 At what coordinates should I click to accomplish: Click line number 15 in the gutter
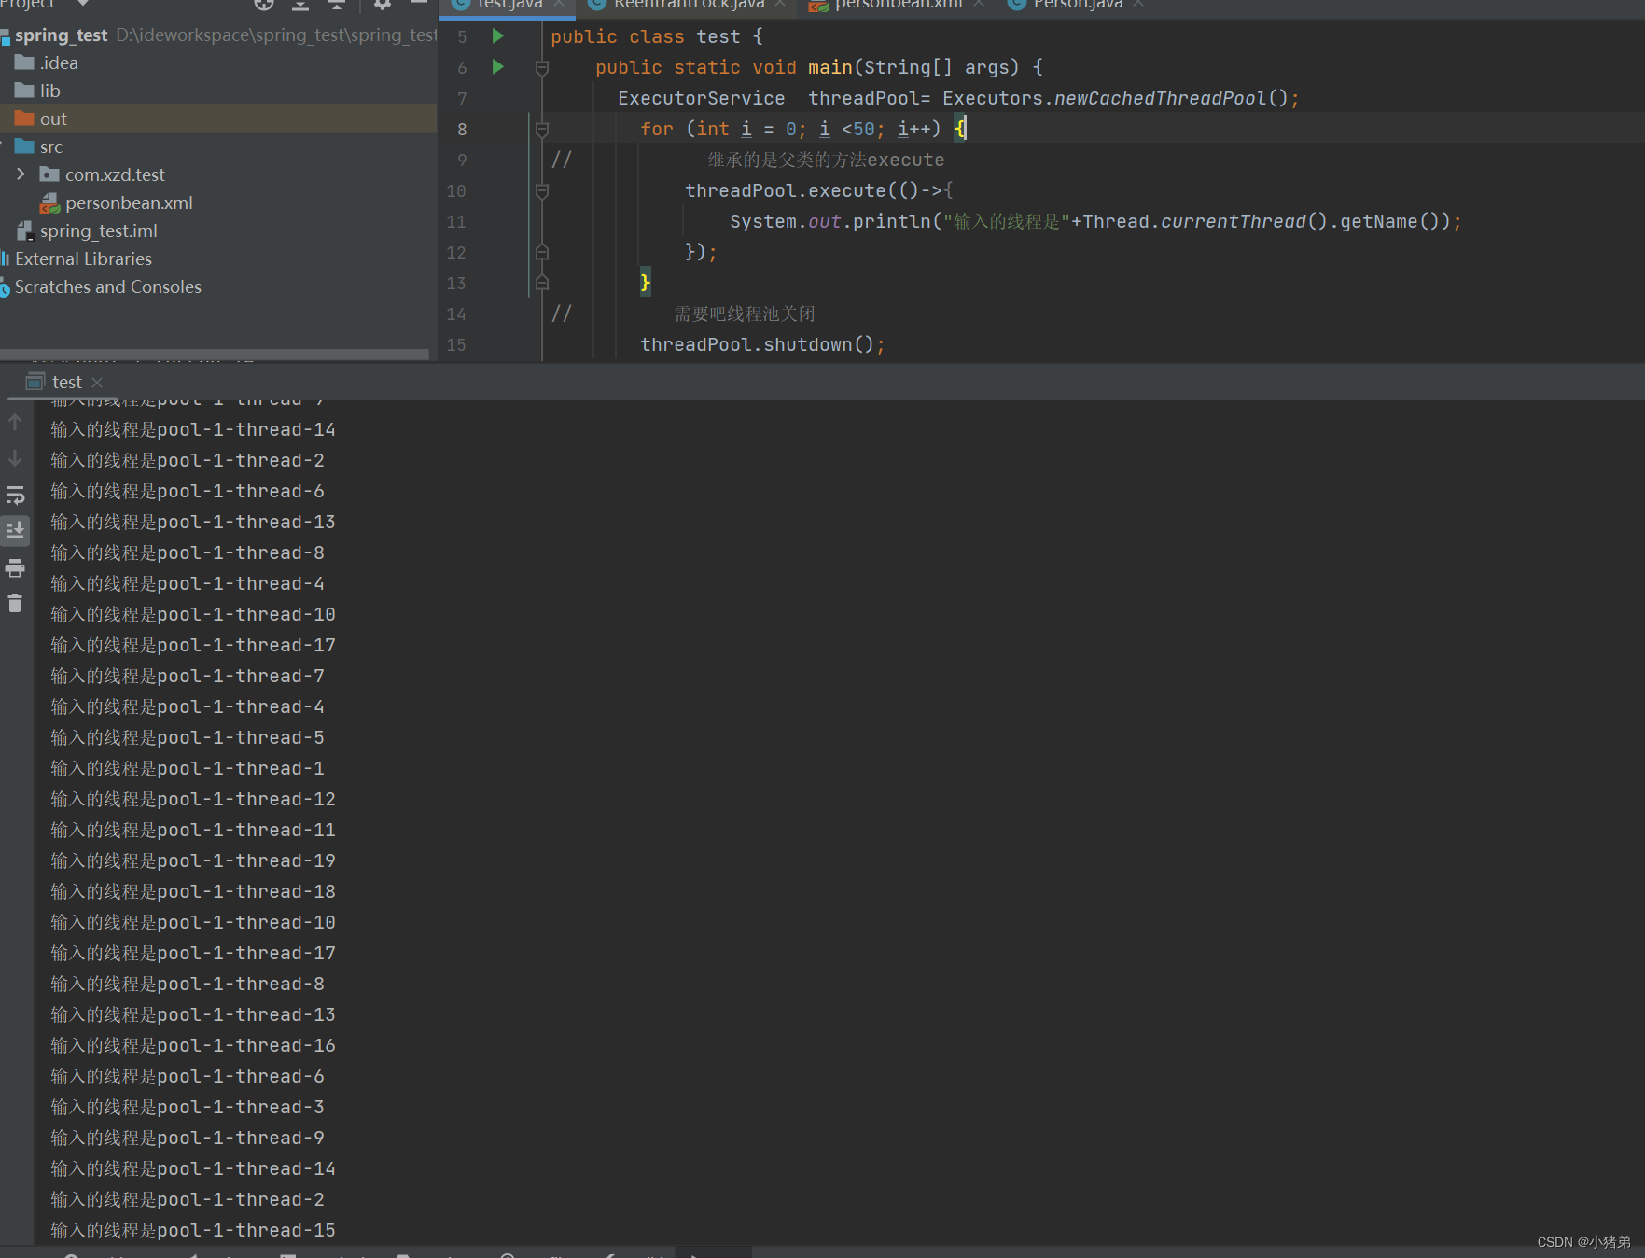[x=456, y=344]
